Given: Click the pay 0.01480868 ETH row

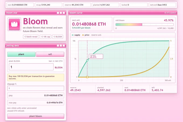Looking at the screenshot, I should [x=36, y=95].
